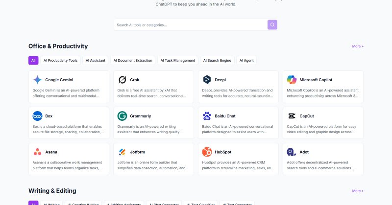Screen dimensions: 392x205
Task: Click the Asana three-dot logo
Action: tap(38, 152)
